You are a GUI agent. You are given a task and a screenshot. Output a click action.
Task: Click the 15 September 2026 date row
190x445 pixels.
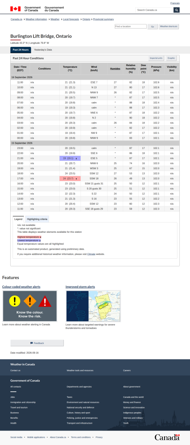pos(95,143)
